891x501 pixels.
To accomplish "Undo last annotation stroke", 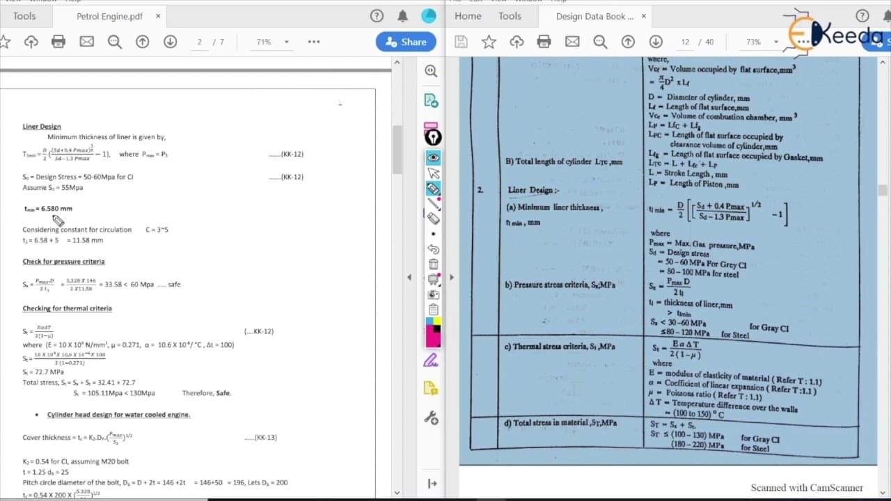I will pyautogui.click(x=433, y=249).
